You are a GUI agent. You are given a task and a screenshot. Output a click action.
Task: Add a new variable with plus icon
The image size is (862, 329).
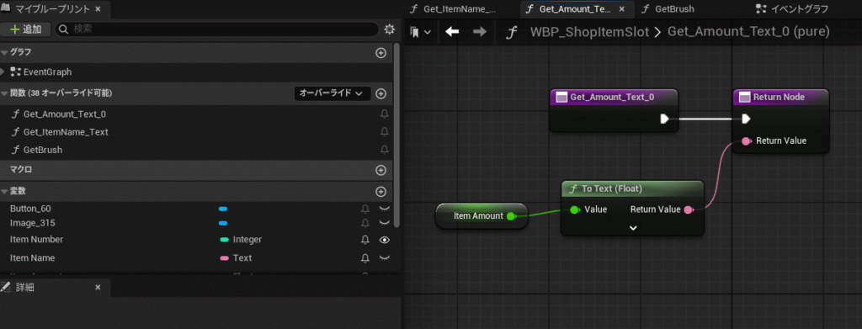click(380, 192)
